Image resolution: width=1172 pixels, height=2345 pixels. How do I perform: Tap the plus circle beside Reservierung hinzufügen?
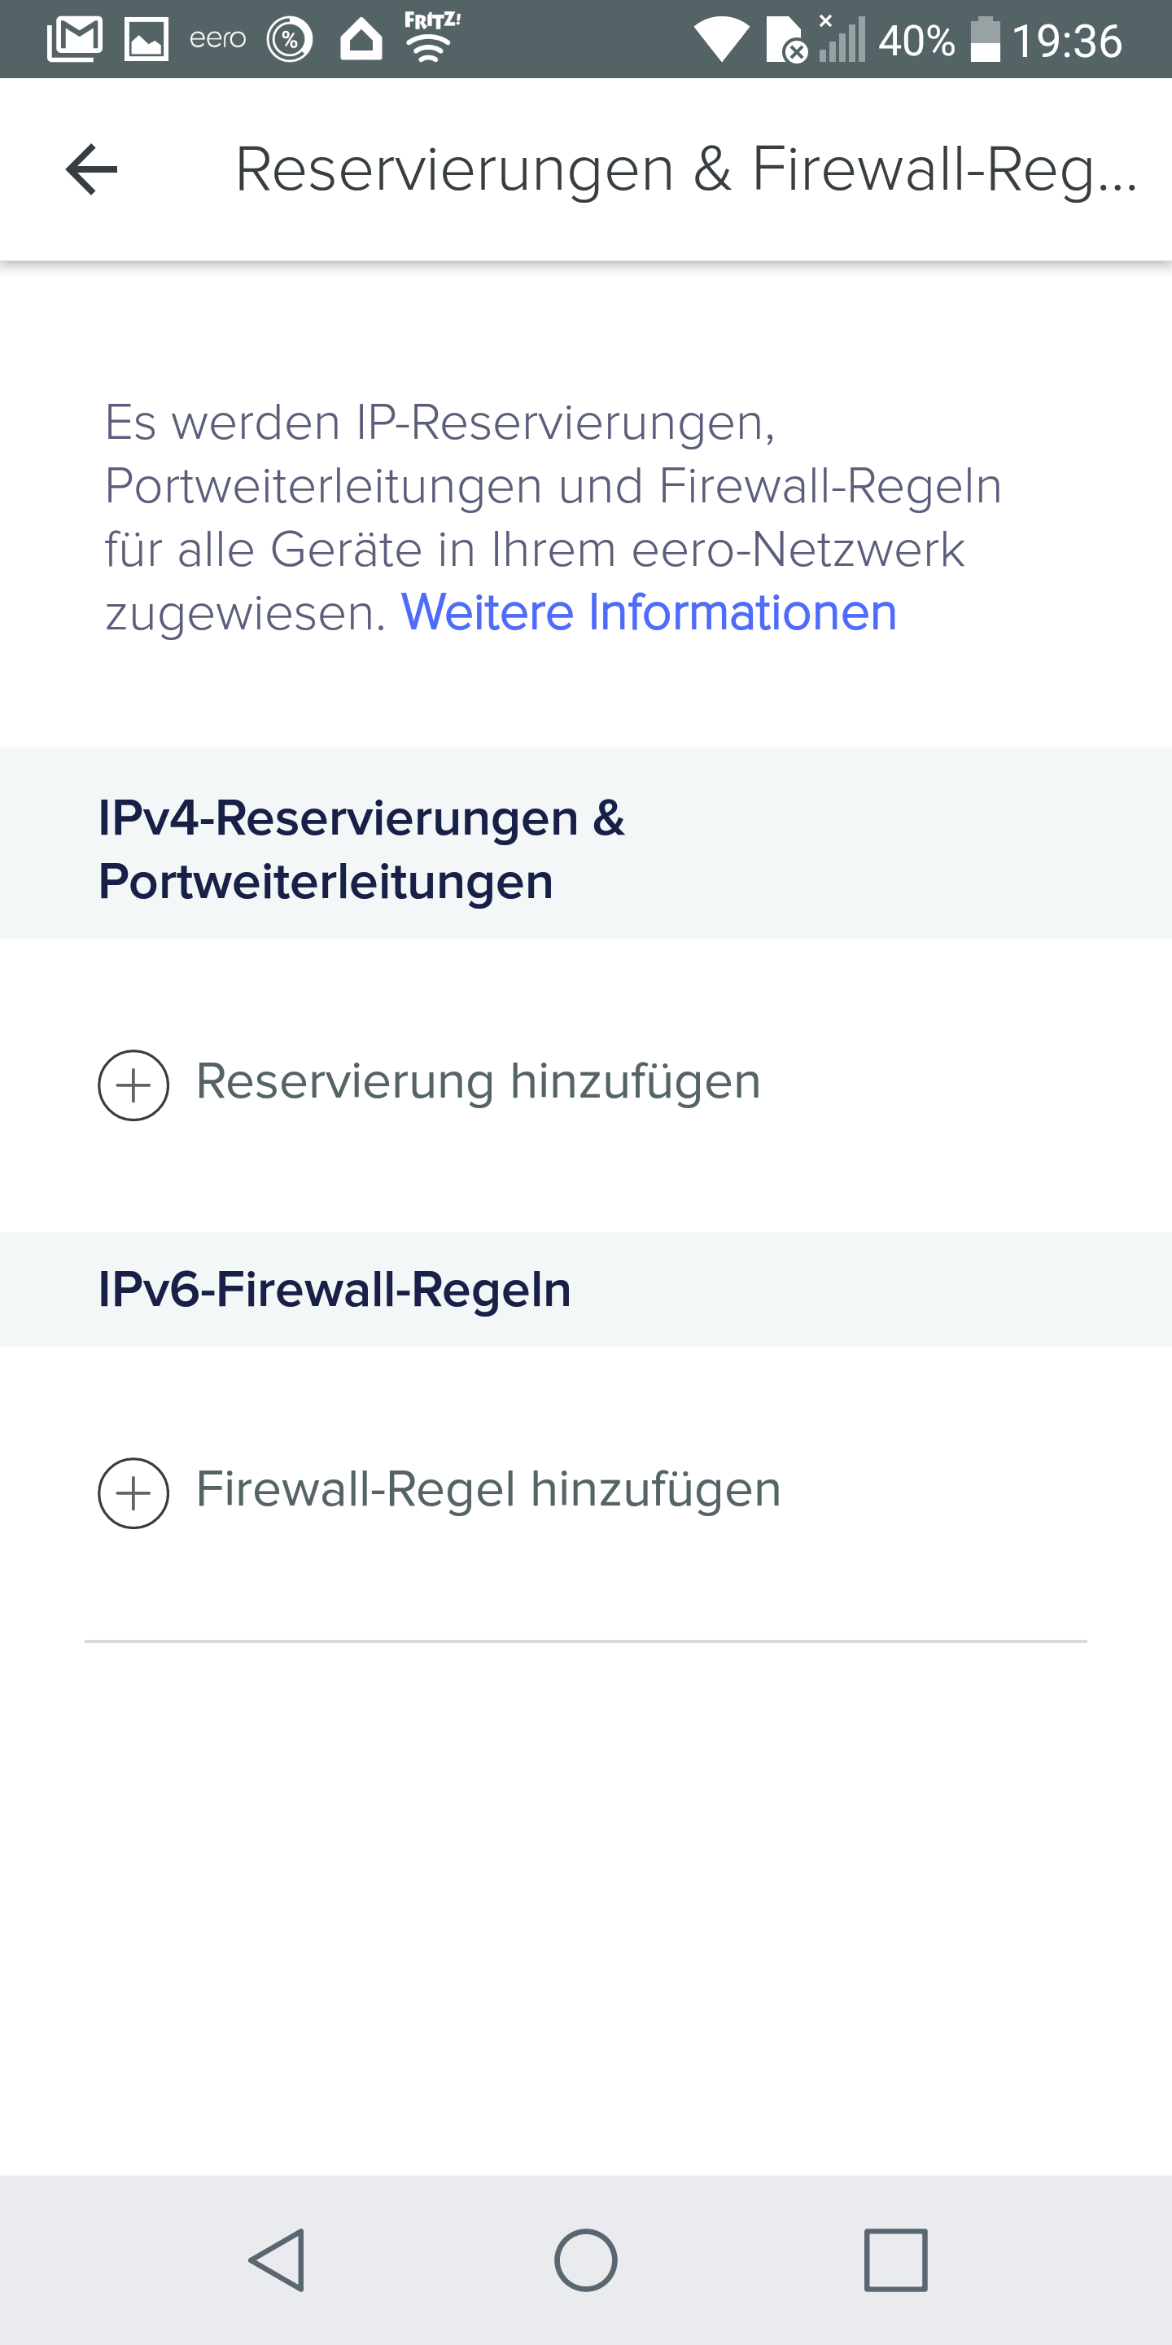[133, 1085]
